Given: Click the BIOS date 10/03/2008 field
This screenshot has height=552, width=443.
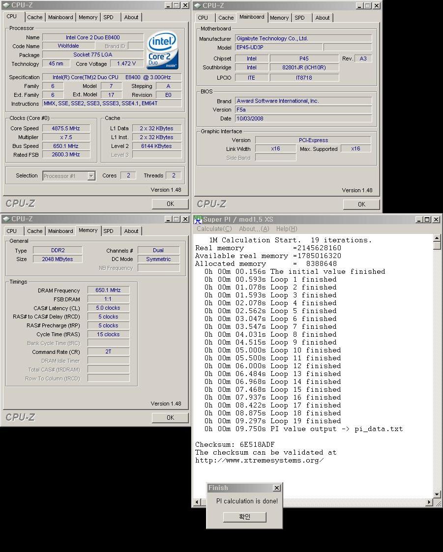Looking at the screenshot, I should pos(303,118).
